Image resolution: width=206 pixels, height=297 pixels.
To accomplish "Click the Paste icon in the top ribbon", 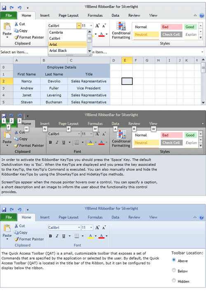I will pos(7,26).
